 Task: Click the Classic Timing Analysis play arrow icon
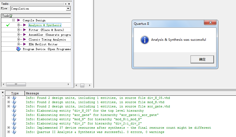click(25, 39)
